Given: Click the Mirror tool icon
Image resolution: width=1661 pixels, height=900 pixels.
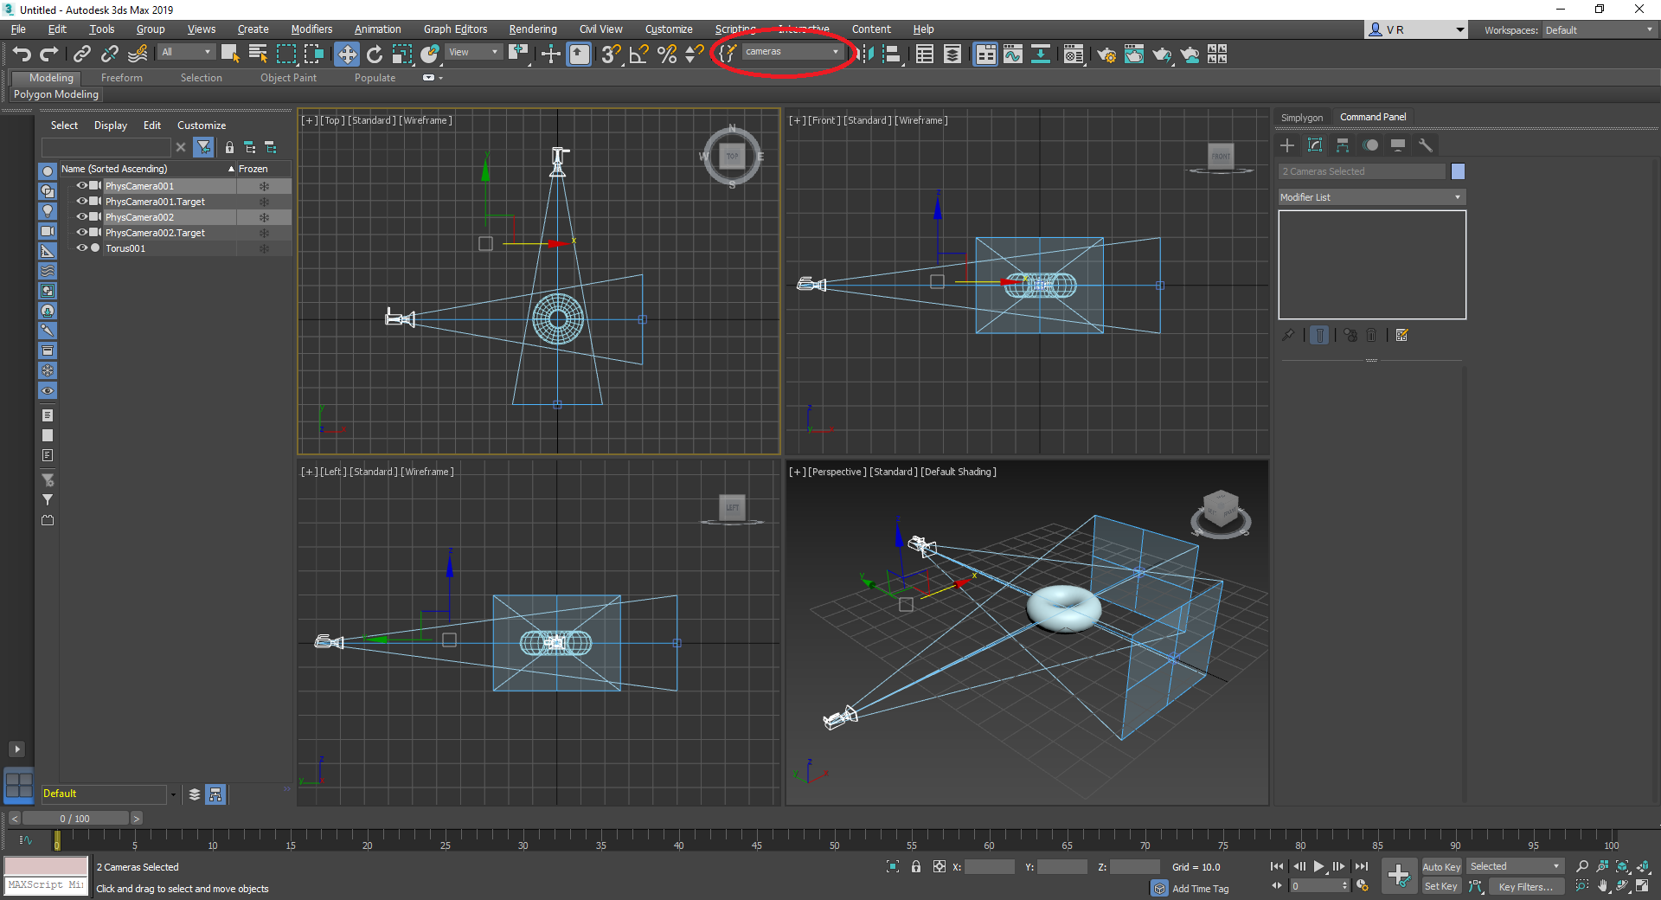Looking at the screenshot, I should (x=865, y=55).
